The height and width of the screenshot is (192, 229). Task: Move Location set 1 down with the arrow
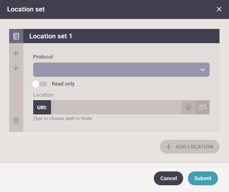tap(16, 67)
